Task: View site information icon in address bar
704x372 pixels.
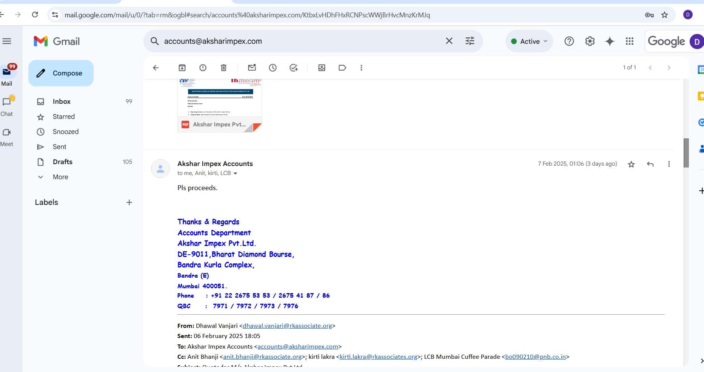Action: 55,15
